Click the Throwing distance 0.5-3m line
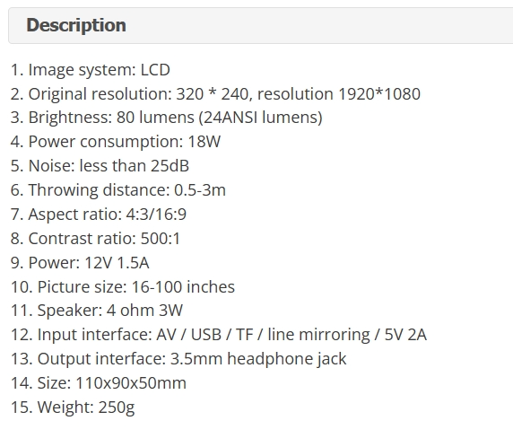The image size is (513, 447). 118,190
